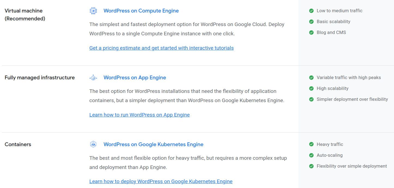Click the text Low to medium traffic
Viewport: 394px width, 188px height.
(340, 11)
